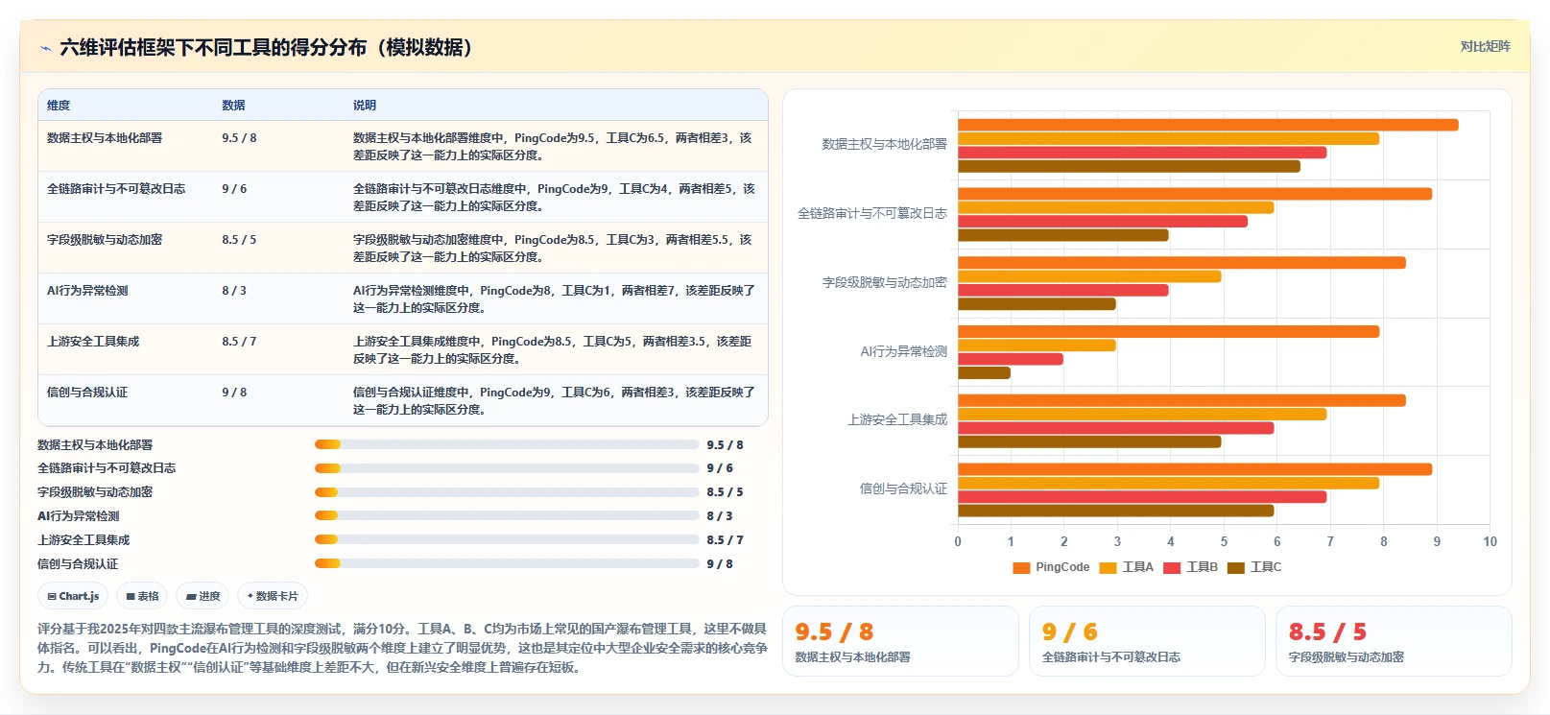Click the 维度 column header
This screenshot has width=1550, height=715.
point(59,106)
